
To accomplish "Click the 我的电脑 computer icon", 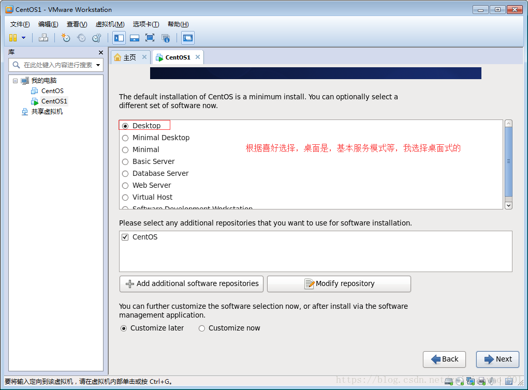I will pyautogui.click(x=25, y=81).
